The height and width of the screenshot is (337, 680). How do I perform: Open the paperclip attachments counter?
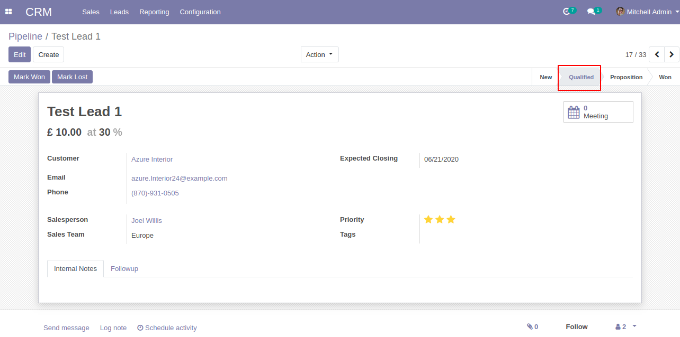[532, 327]
